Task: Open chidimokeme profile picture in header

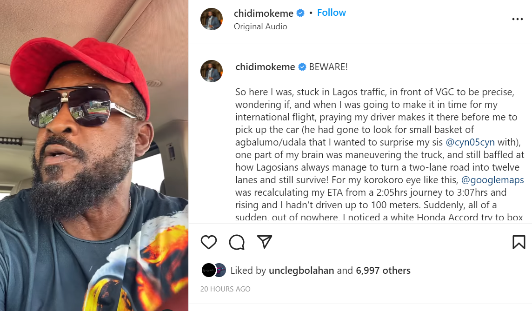Action: pyautogui.click(x=212, y=20)
